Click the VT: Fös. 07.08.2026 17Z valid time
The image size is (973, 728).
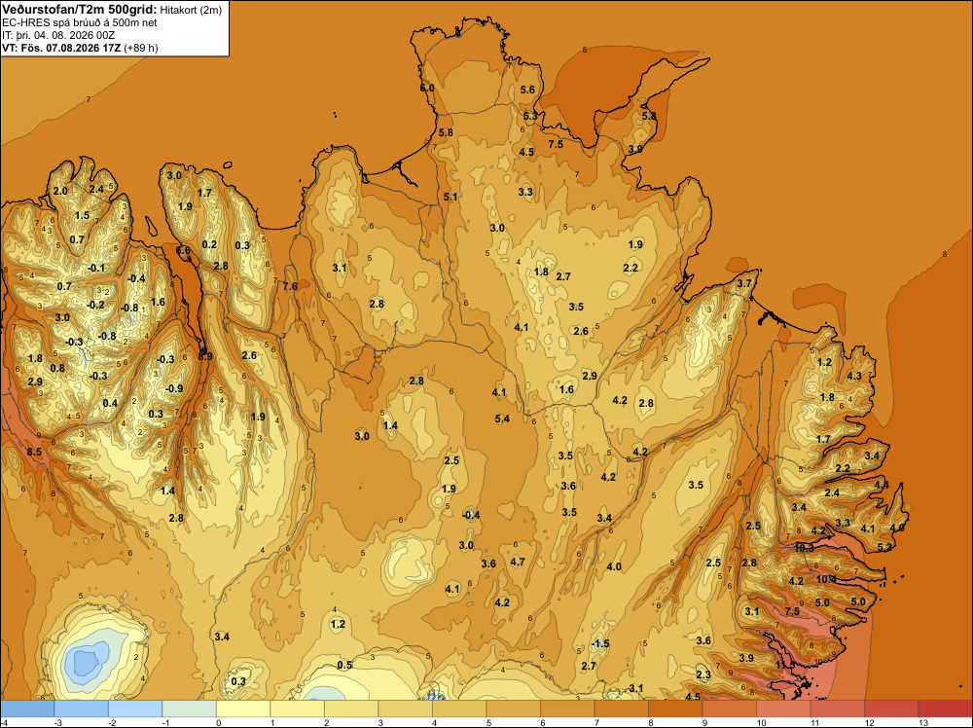(x=62, y=48)
